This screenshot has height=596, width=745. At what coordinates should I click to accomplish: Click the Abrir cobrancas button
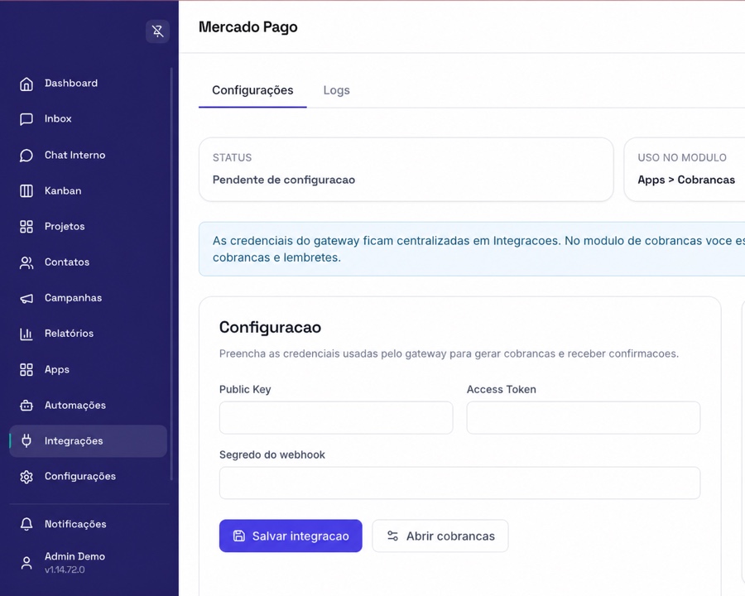pos(440,536)
